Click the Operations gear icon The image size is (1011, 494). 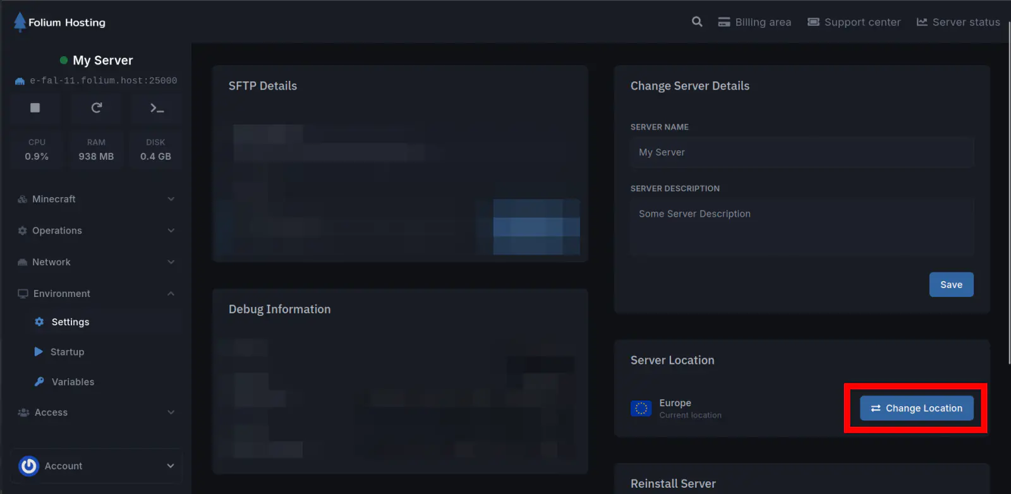[x=23, y=231]
